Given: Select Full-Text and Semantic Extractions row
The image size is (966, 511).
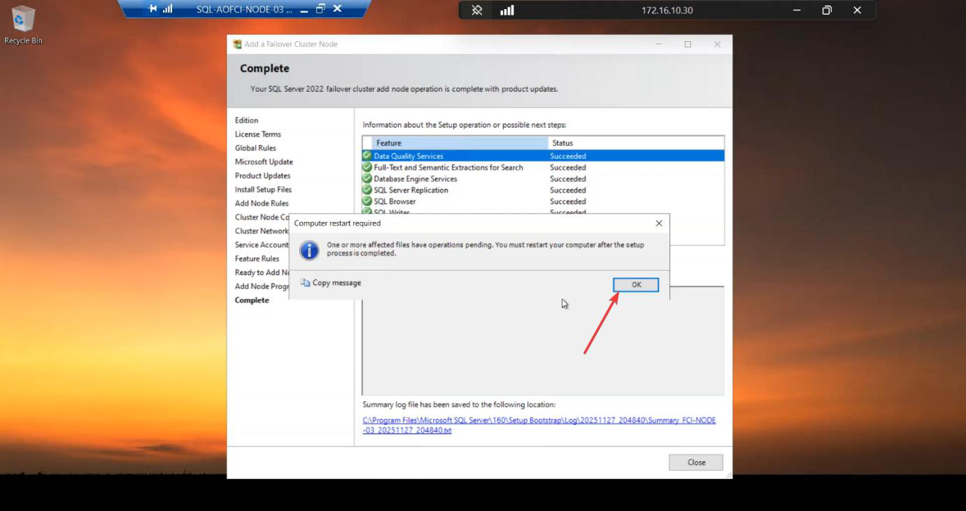Looking at the screenshot, I should point(543,167).
